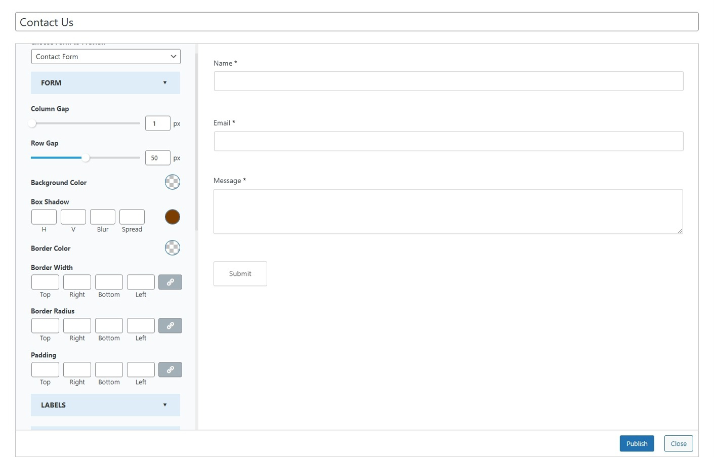Click Border Width Left field
This screenshot has width=714, height=457.
(141, 282)
